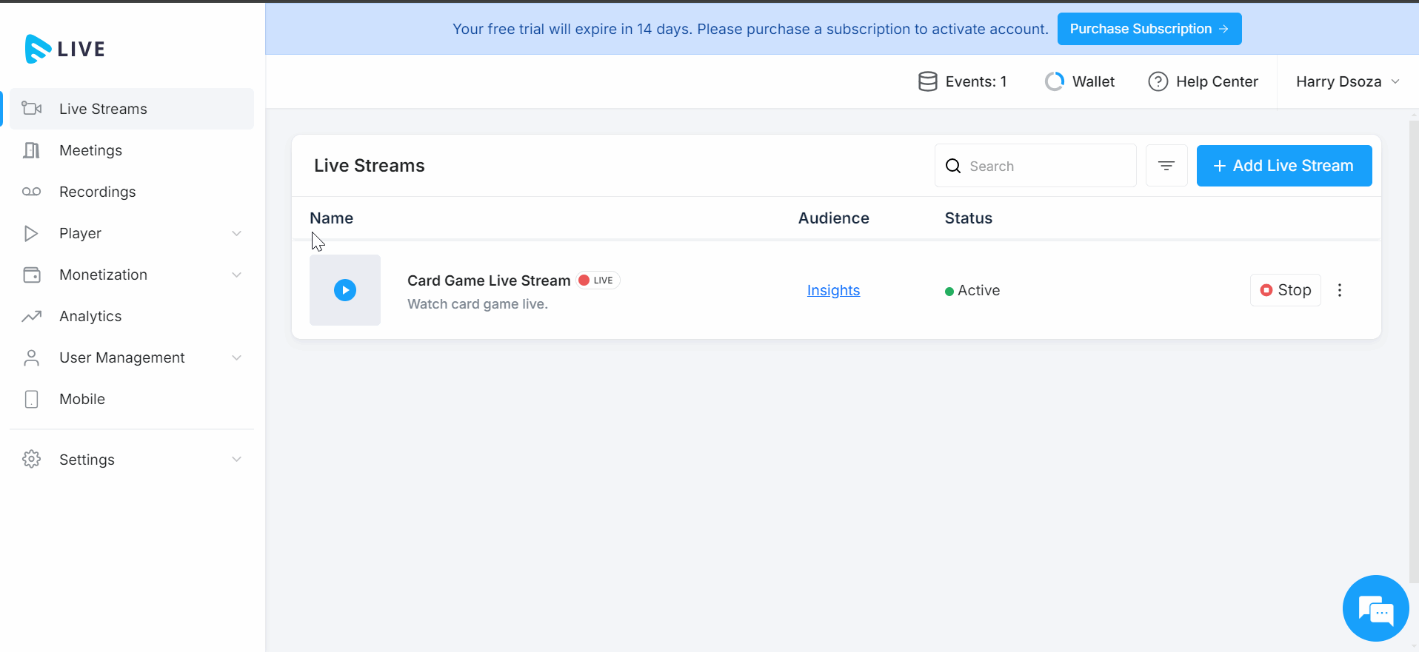Click the LIVE logo in the sidebar
This screenshot has height=652, width=1419.
[65, 49]
